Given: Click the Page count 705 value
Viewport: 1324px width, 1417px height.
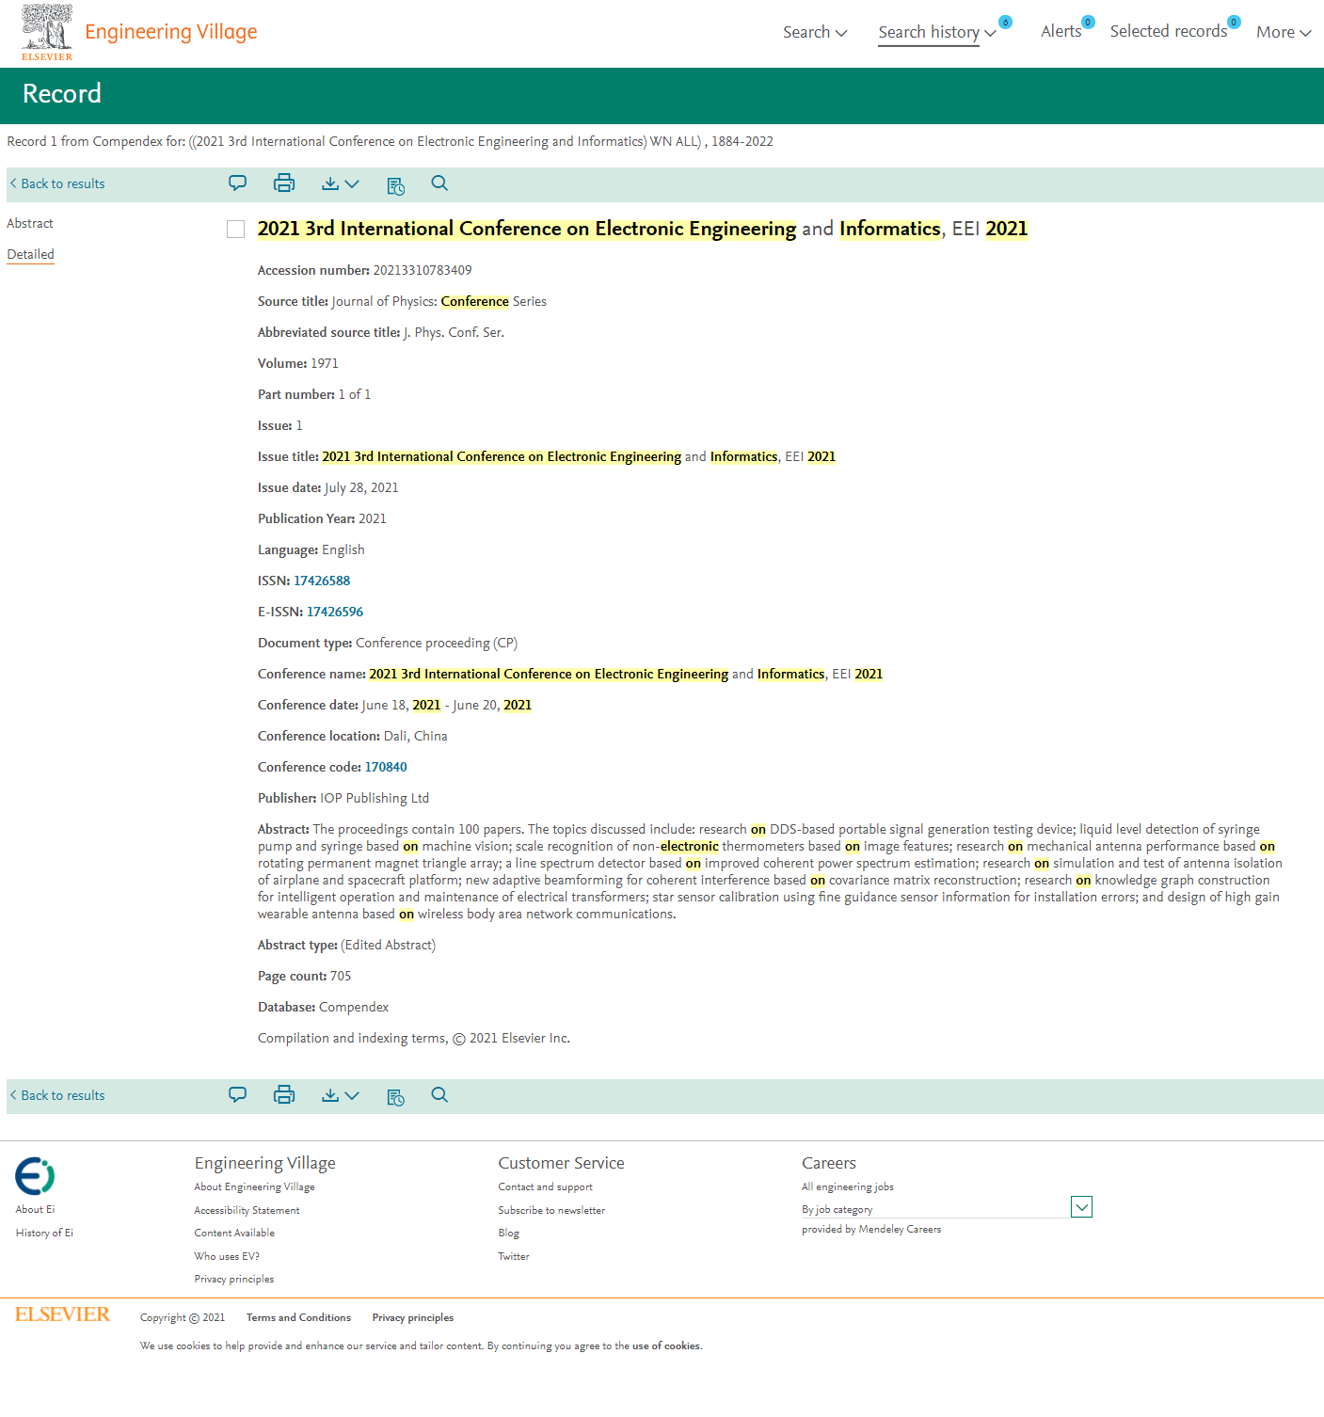Looking at the screenshot, I should pos(341,976).
